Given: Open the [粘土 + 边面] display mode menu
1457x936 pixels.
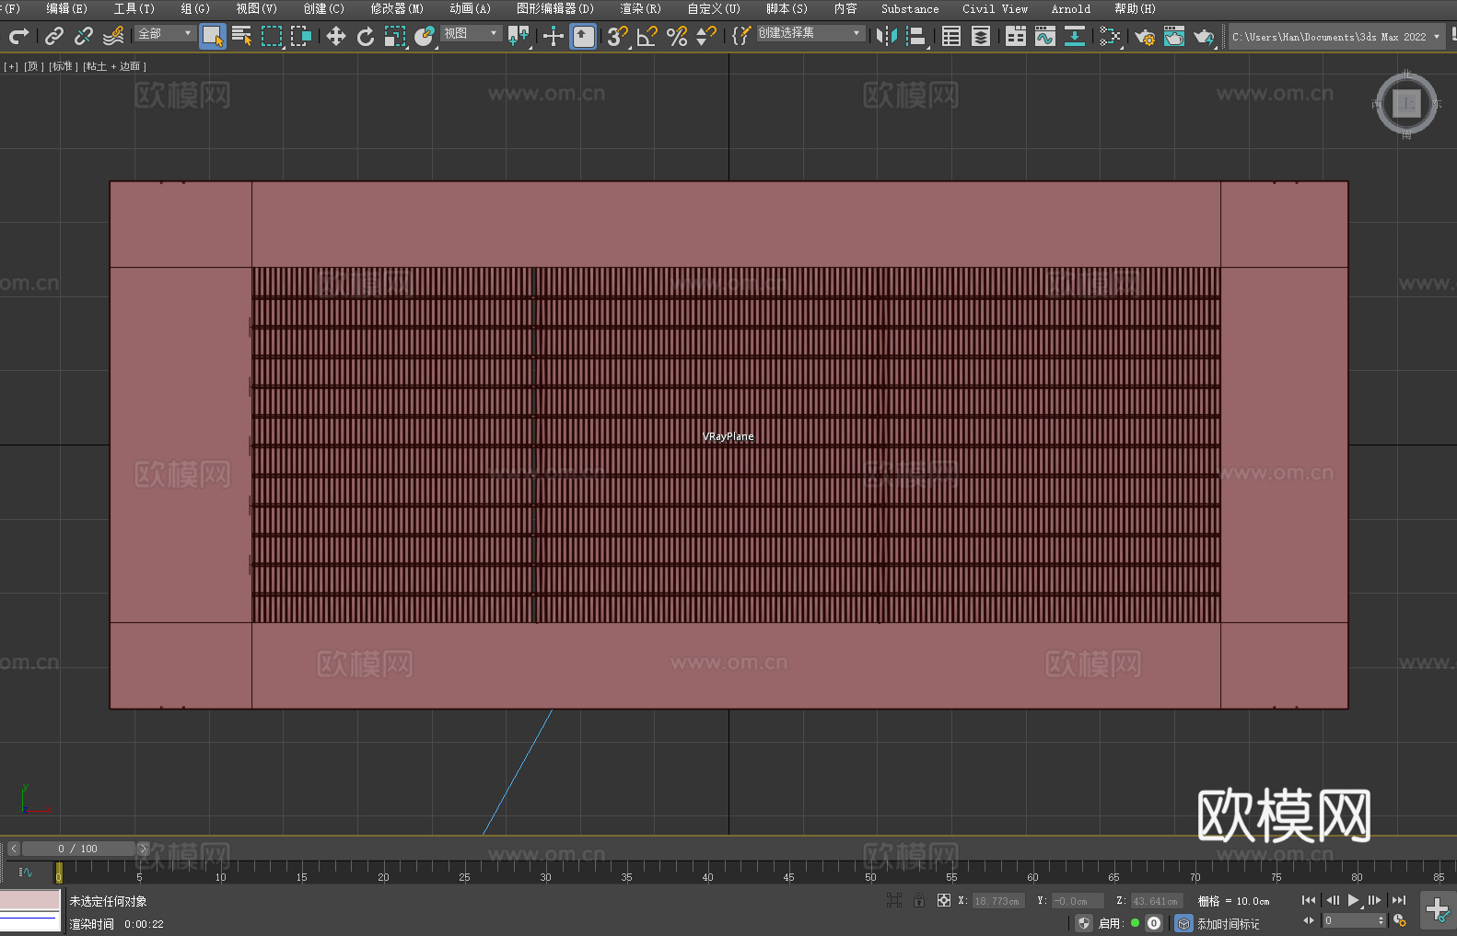Looking at the screenshot, I should tap(114, 66).
